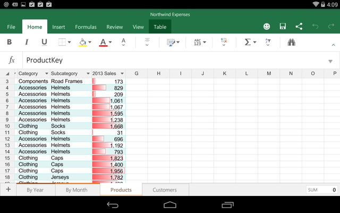
Task: Select the Products sheet tab
Action: [121, 190]
